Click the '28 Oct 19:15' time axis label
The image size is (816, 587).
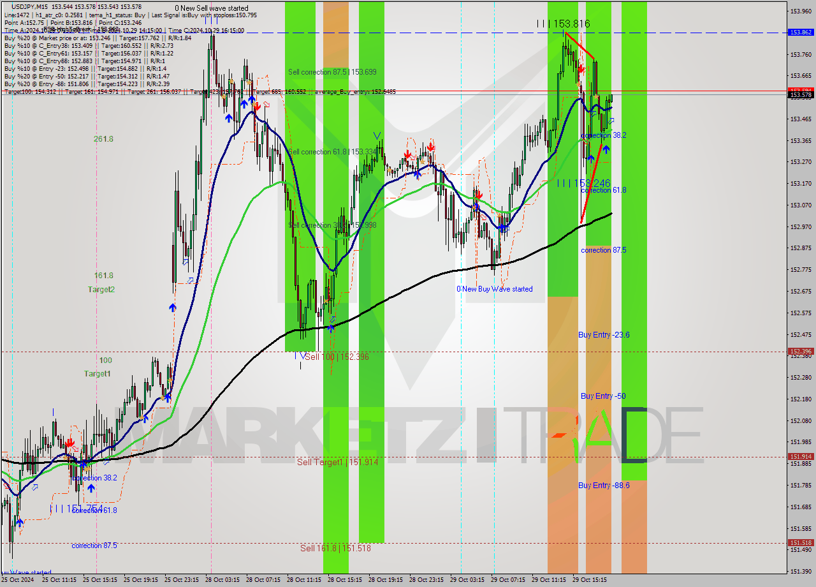pyautogui.click(x=385, y=580)
